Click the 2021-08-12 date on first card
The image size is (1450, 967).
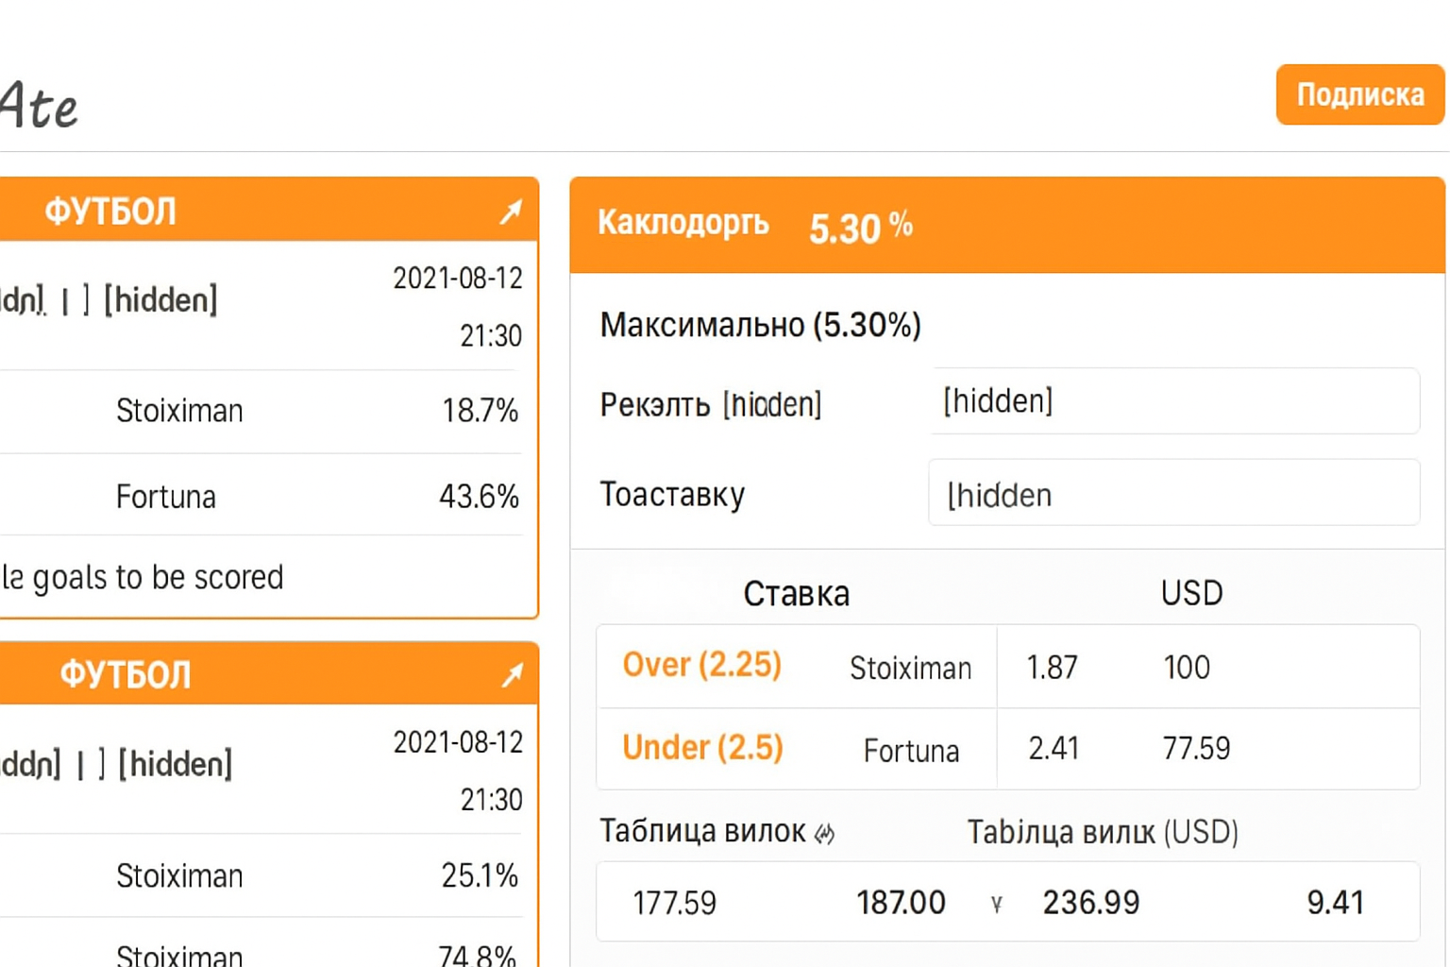[458, 278]
